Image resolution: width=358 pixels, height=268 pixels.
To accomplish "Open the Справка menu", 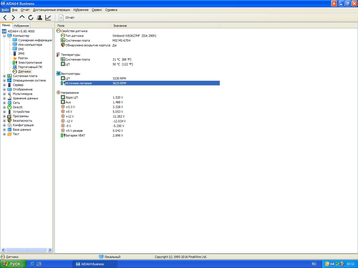I will (111, 10).
